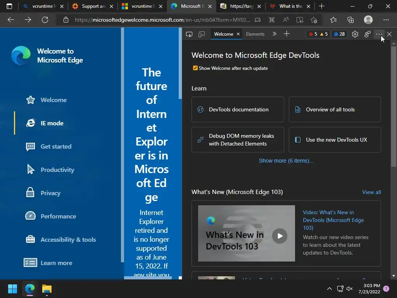Open the notification center badge
Viewport: 397px width, 298px height.
(x=386, y=289)
